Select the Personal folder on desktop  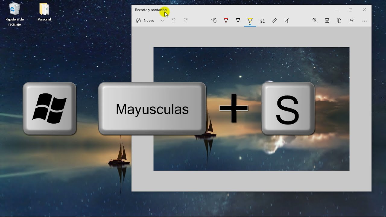click(44, 12)
